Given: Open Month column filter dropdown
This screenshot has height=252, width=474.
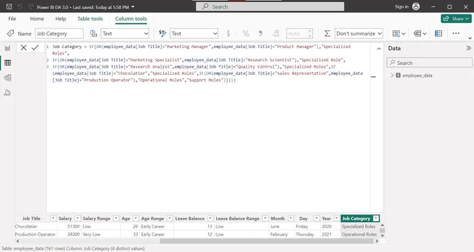Looking at the screenshot, I should pyautogui.click(x=291, y=218).
